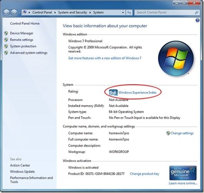Click homewin7pro beside Computer name

point(119,133)
